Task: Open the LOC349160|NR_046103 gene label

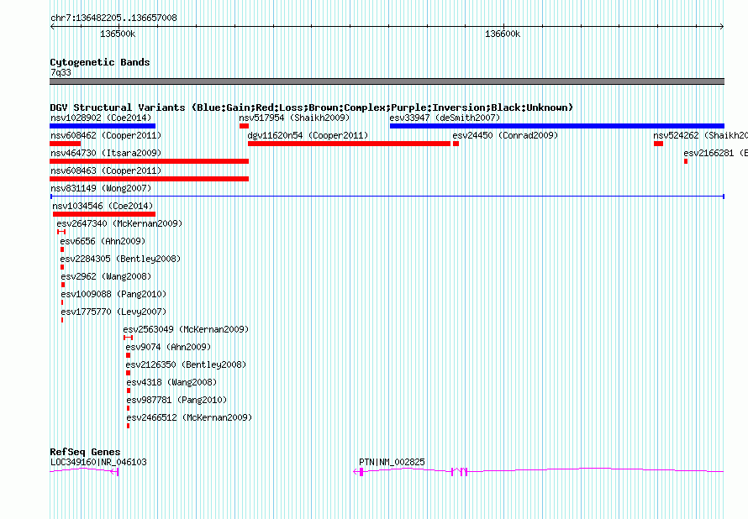Action: [98, 462]
